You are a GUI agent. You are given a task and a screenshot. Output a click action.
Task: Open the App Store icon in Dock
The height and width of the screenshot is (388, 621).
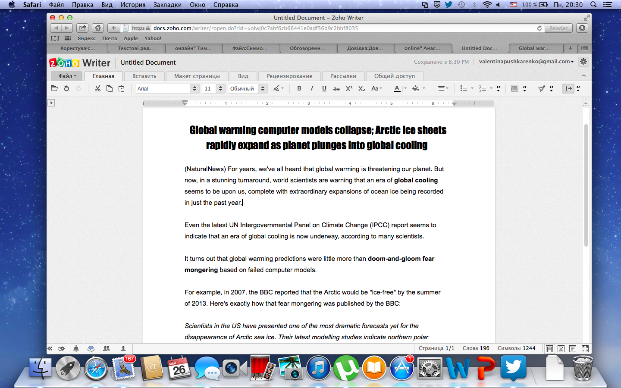coord(402,369)
